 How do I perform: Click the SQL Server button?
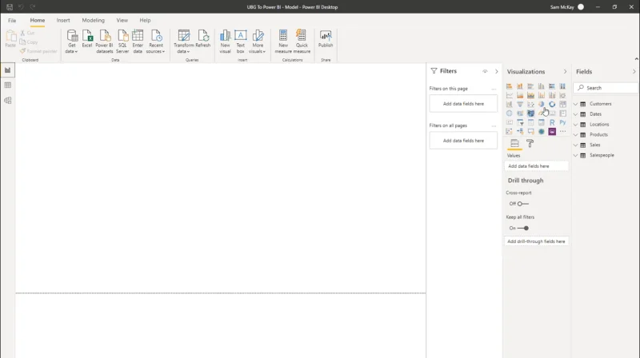(x=122, y=42)
